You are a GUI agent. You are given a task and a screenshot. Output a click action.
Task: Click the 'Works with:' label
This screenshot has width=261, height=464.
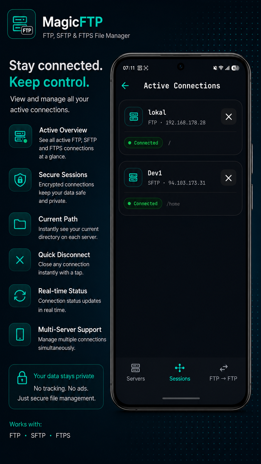[26, 424]
